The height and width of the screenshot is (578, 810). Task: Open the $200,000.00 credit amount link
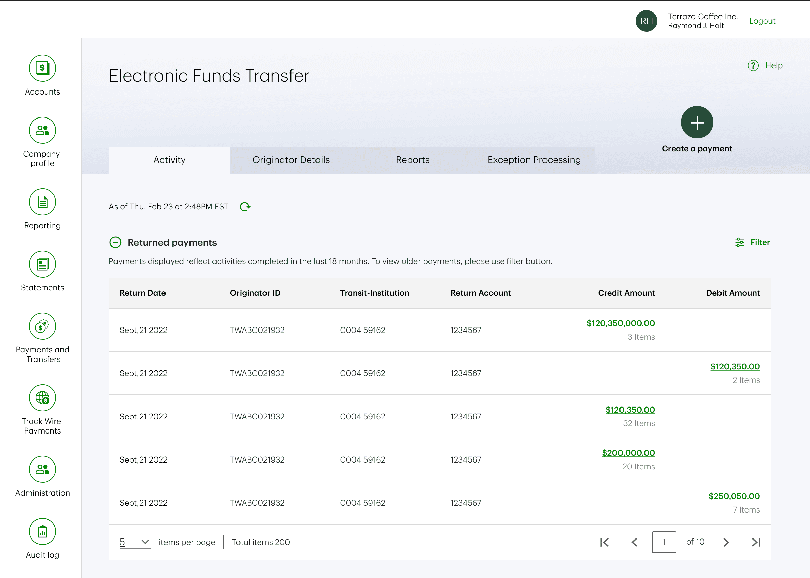pyautogui.click(x=628, y=453)
